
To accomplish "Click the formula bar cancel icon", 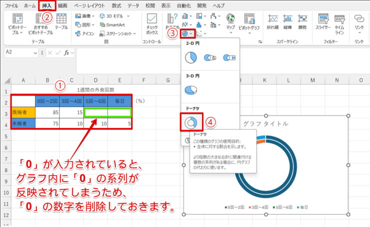I will pyautogui.click(x=50, y=53).
